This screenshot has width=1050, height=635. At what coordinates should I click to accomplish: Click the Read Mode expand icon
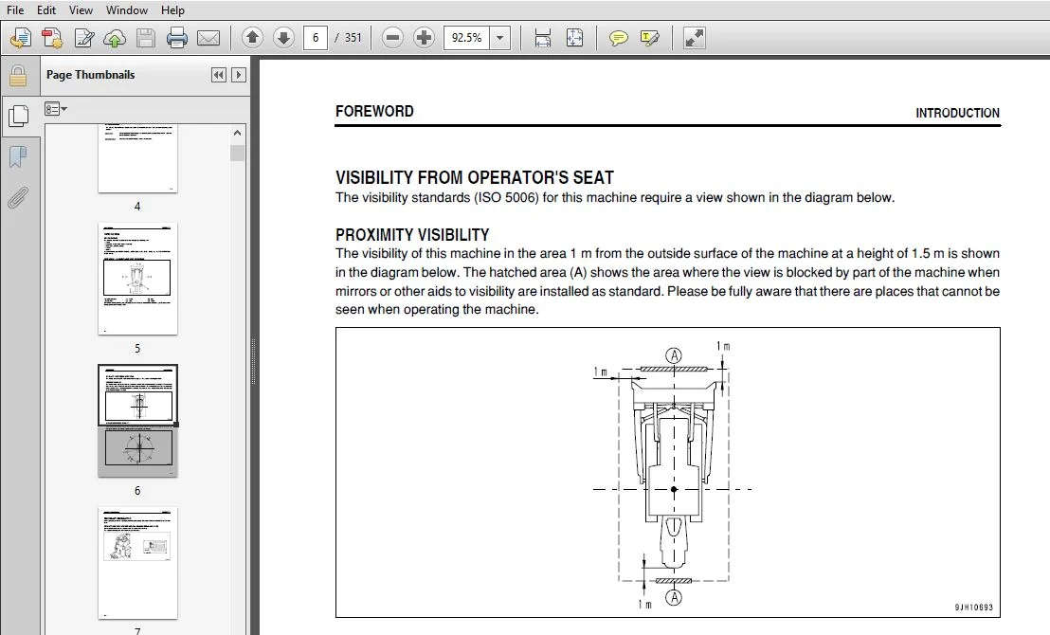(694, 38)
